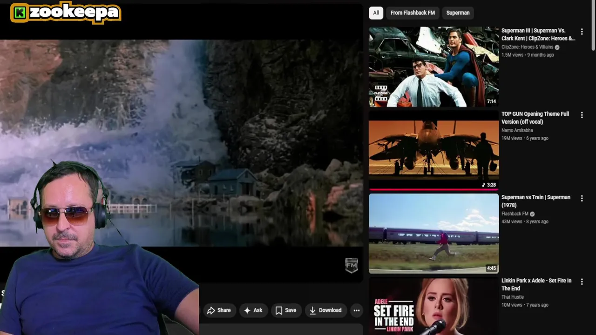Click the Flashback FM verified badge

(x=532, y=214)
